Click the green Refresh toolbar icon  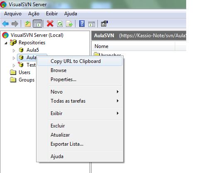(x=60, y=24)
